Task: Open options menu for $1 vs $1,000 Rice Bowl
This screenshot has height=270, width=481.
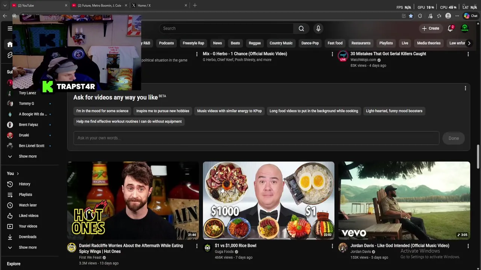Action: pos(332,246)
